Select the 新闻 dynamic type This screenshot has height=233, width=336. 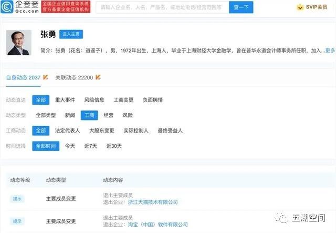pos(70,115)
